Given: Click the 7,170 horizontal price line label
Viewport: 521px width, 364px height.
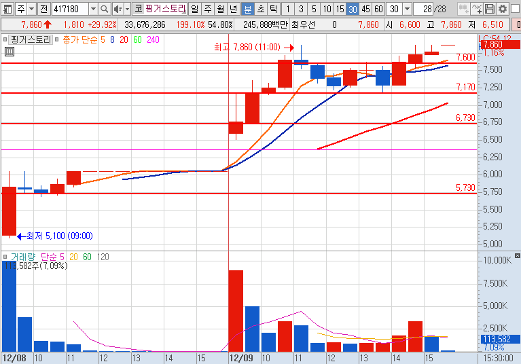Looking at the screenshot, I should (465, 87).
